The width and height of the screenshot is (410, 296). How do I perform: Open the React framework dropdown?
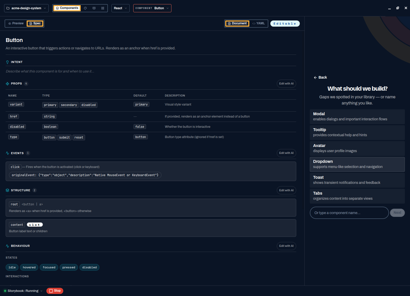tap(120, 8)
